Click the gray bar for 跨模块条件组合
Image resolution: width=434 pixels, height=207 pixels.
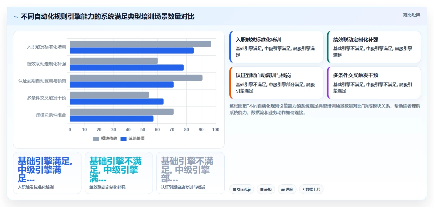[122, 112]
